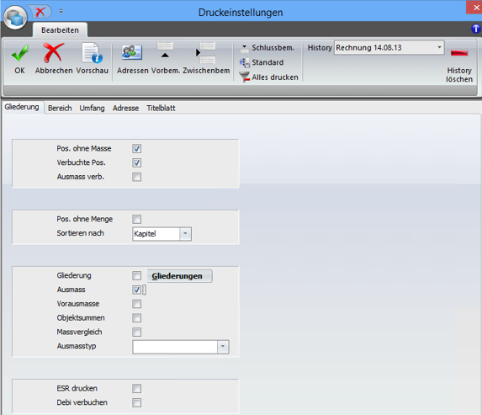Click the red History löschen icon
The width and height of the screenshot is (482, 415).
(x=459, y=53)
